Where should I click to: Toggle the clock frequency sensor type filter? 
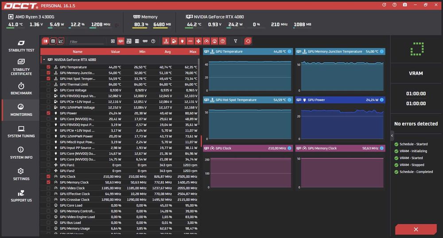(x=206, y=41)
